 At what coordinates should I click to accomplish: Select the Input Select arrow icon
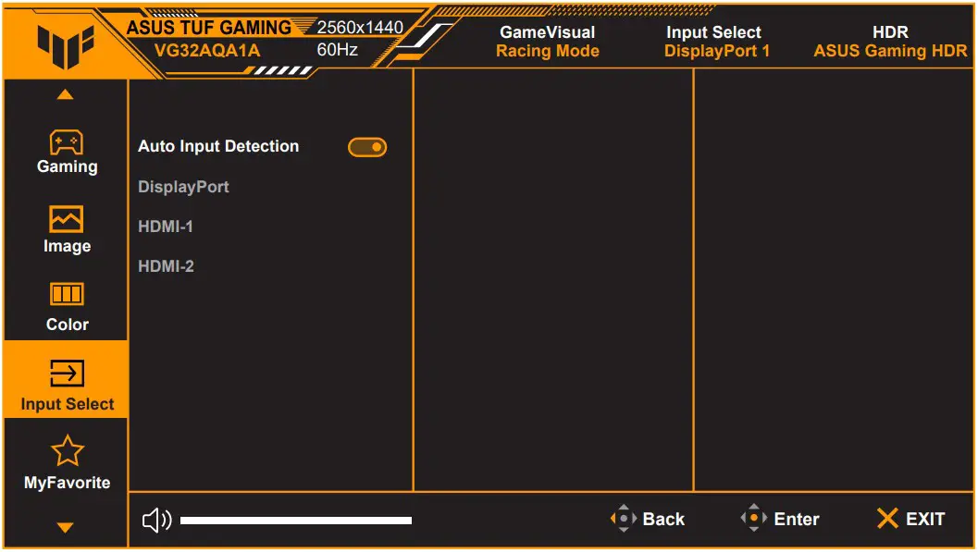click(x=66, y=374)
